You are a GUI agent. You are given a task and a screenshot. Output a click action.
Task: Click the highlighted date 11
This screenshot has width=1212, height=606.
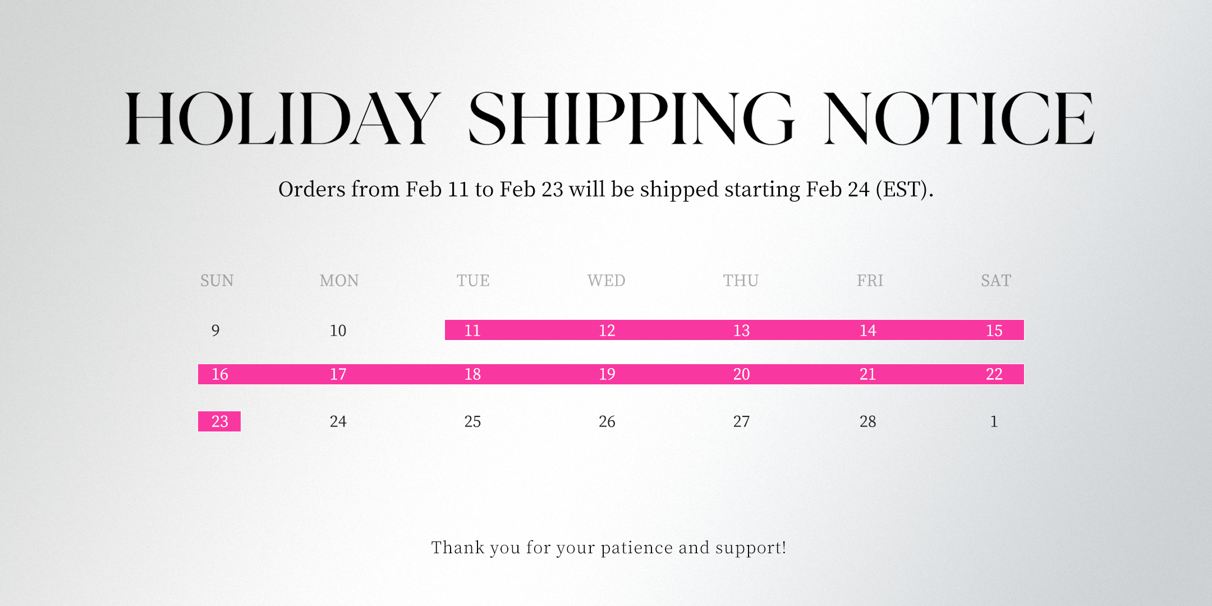pyautogui.click(x=472, y=330)
